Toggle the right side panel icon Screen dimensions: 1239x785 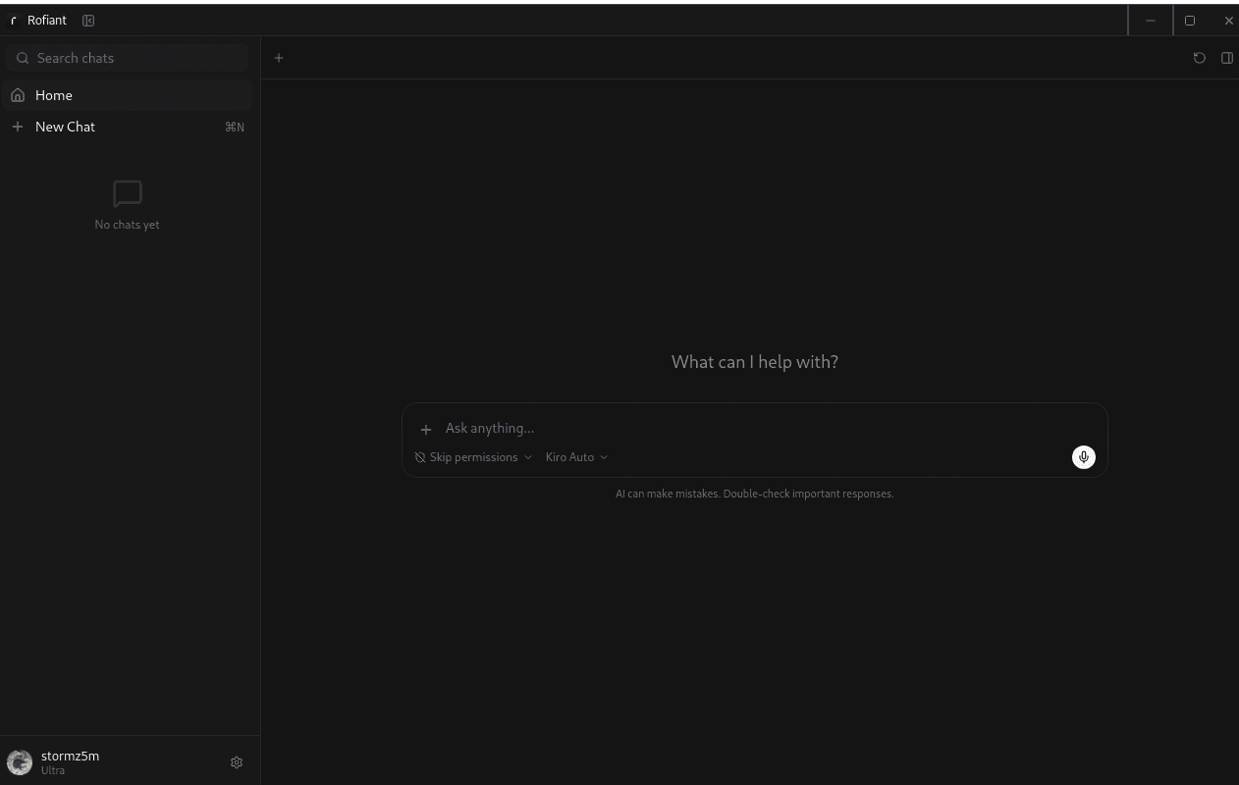[x=1226, y=58]
